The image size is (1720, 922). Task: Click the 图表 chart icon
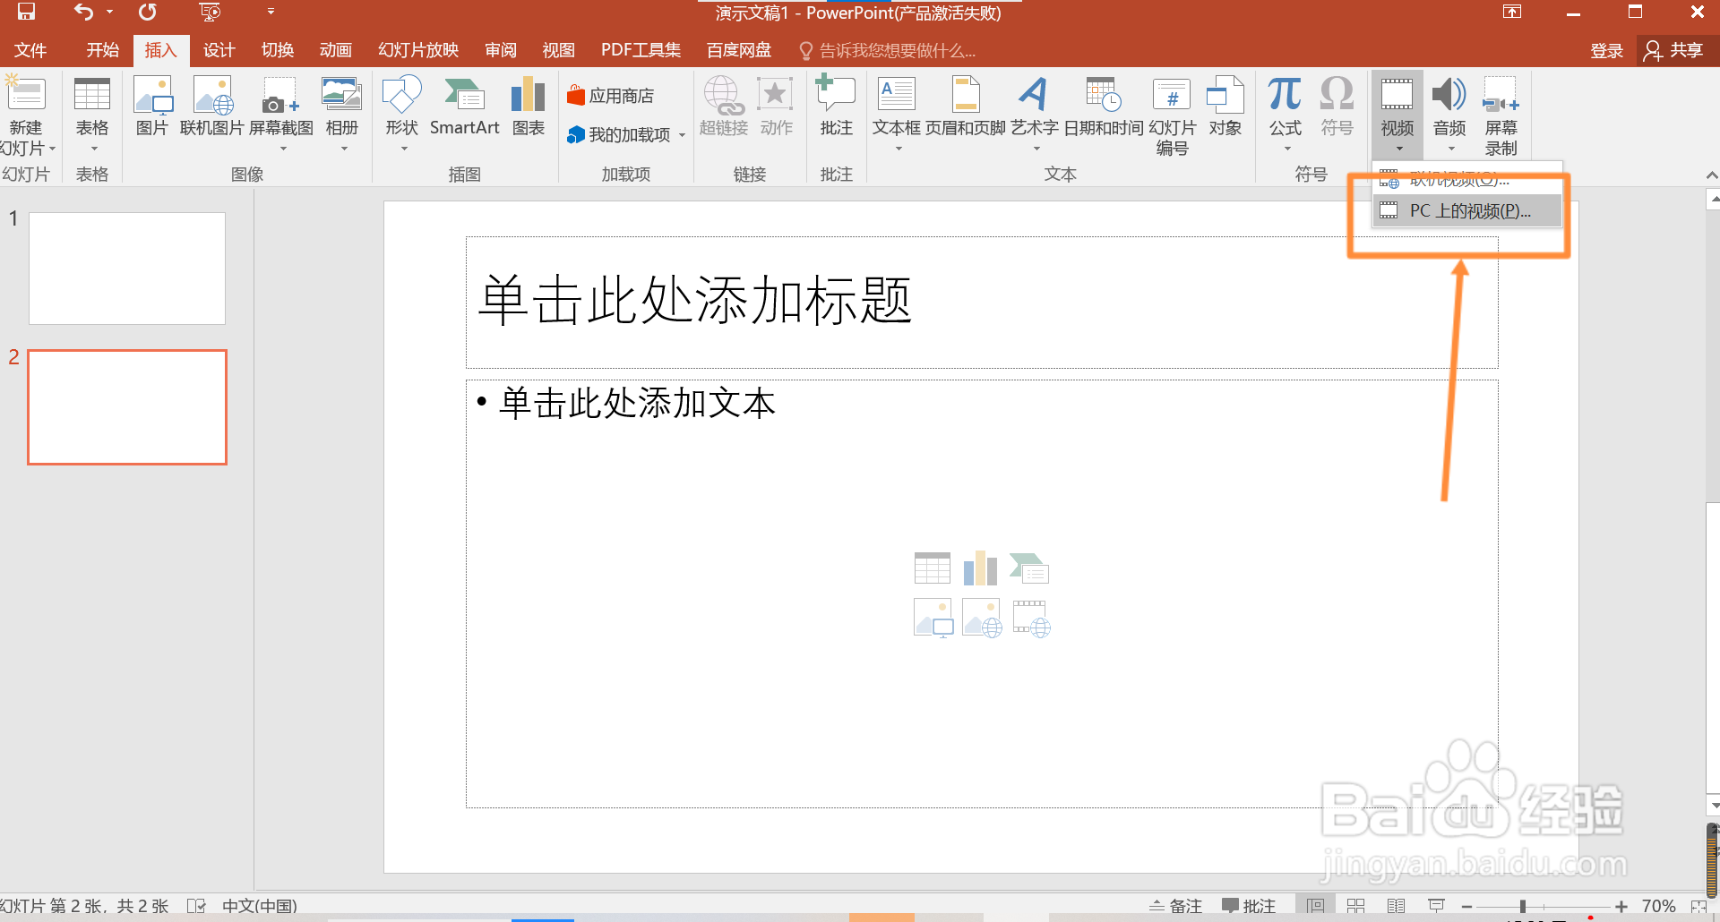pyautogui.click(x=528, y=107)
